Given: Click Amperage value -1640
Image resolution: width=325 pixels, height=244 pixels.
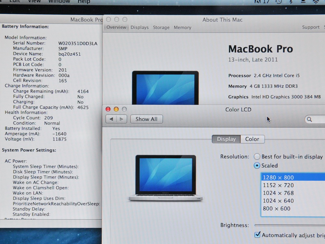Looking at the screenshot, I should (59, 134).
